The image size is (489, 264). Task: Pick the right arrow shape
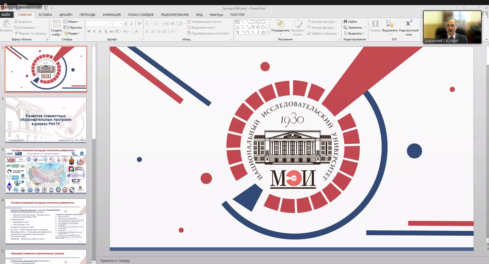point(253,27)
